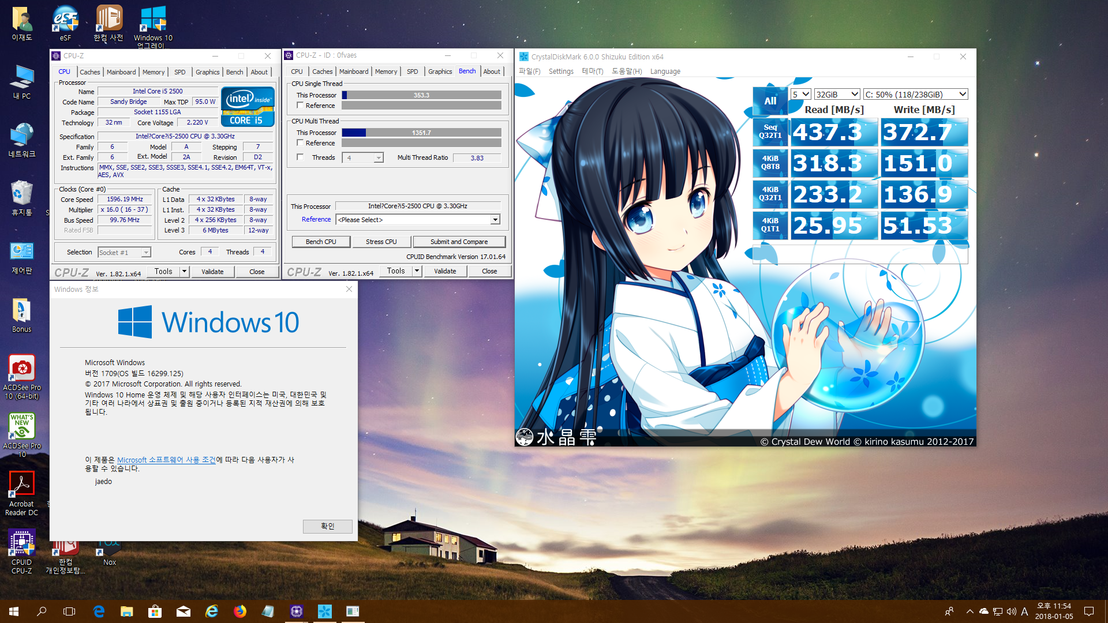This screenshot has height=623, width=1108.
Task: Launch ACDSee Pro 10 (64-bit) icon
Action: [22, 377]
